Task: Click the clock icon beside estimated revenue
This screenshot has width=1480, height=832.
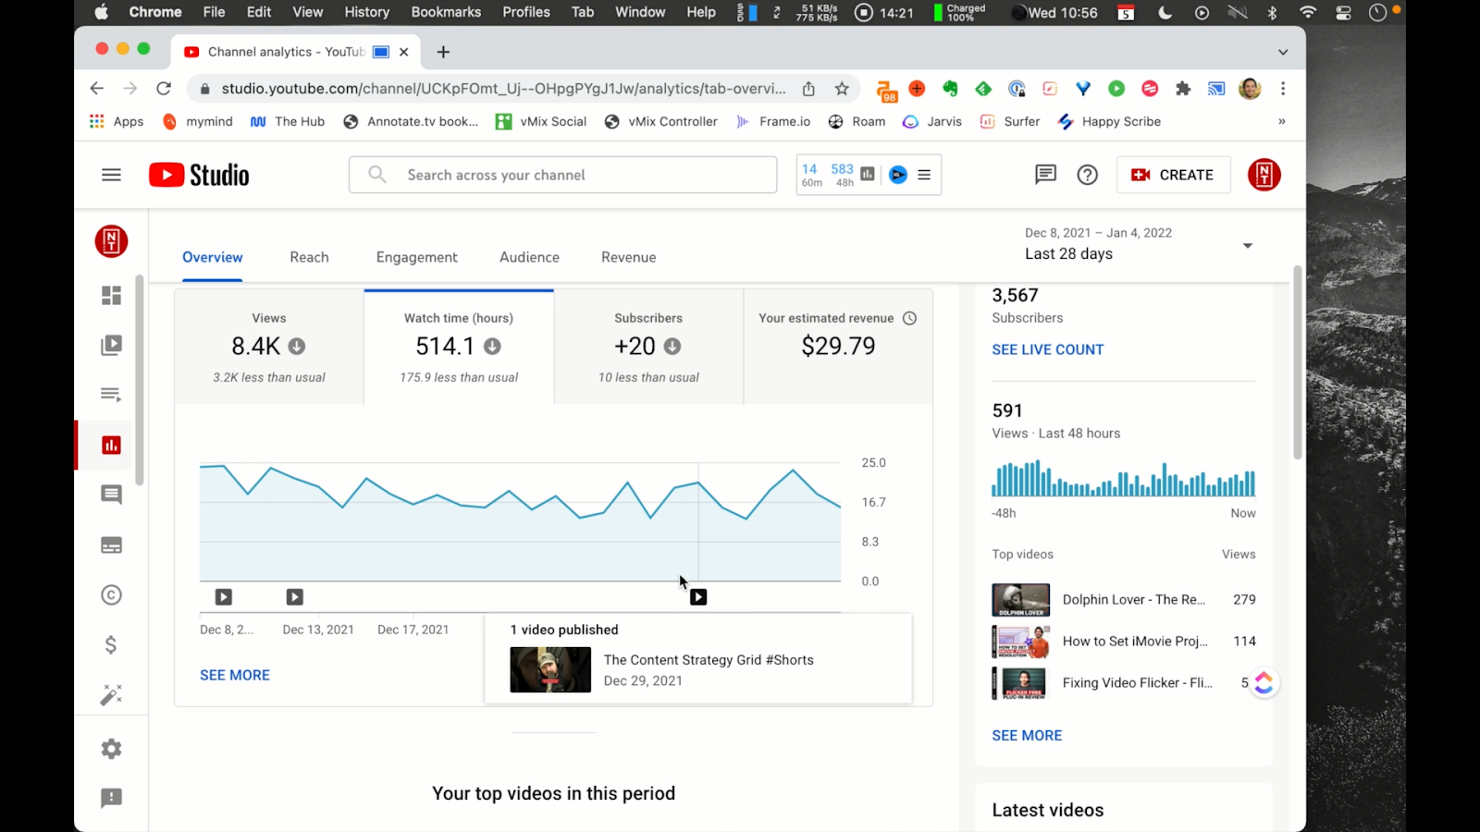Action: 909,318
